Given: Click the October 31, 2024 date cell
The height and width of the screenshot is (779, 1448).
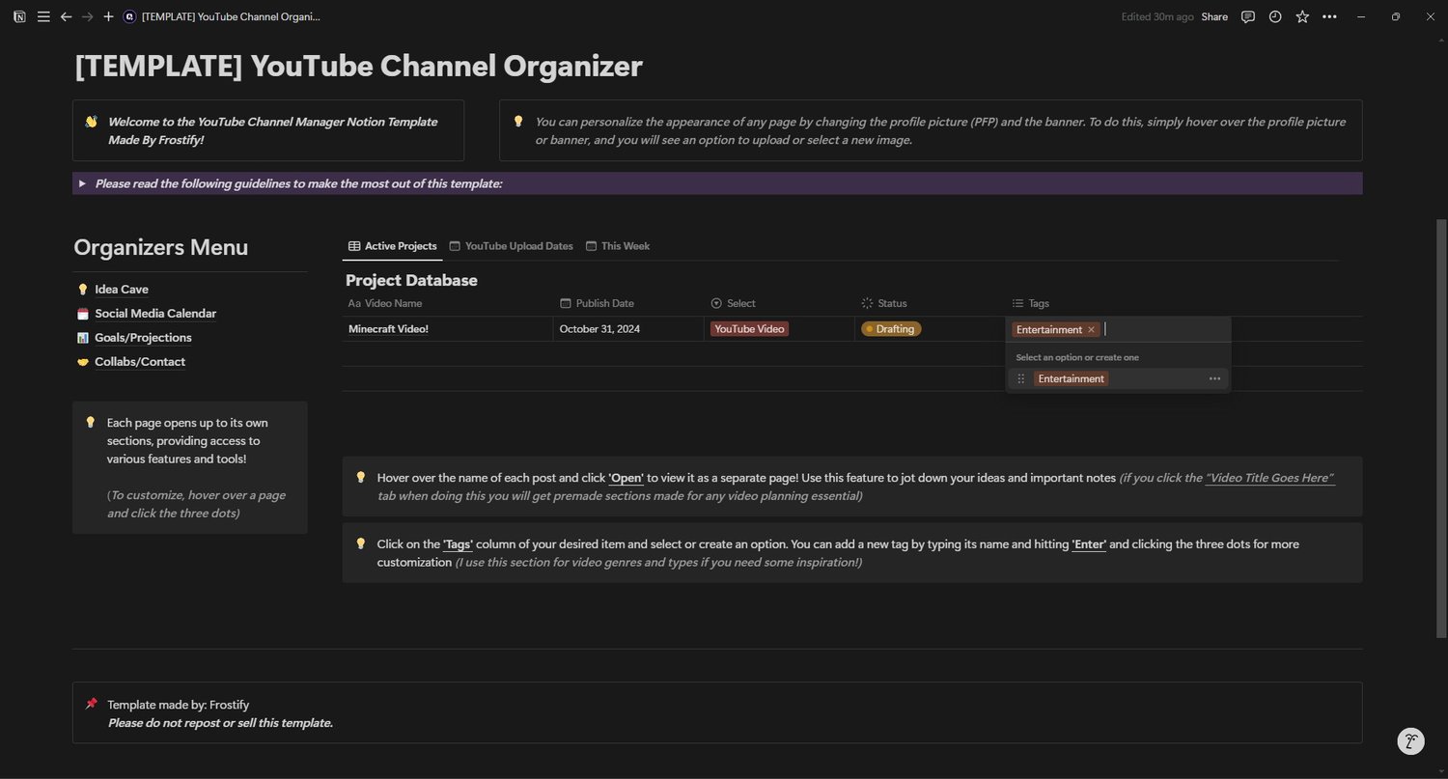Looking at the screenshot, I should coord(599,329).
